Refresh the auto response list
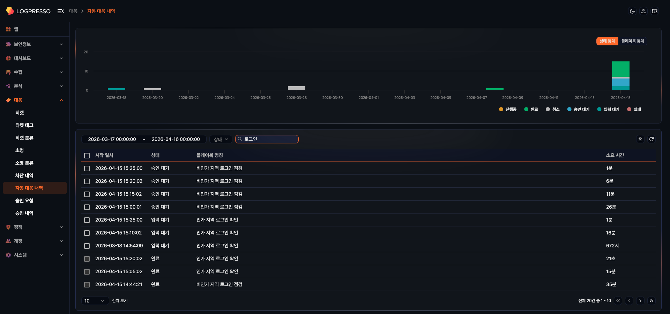The image size is (670, 314). (x=651, y=139)
